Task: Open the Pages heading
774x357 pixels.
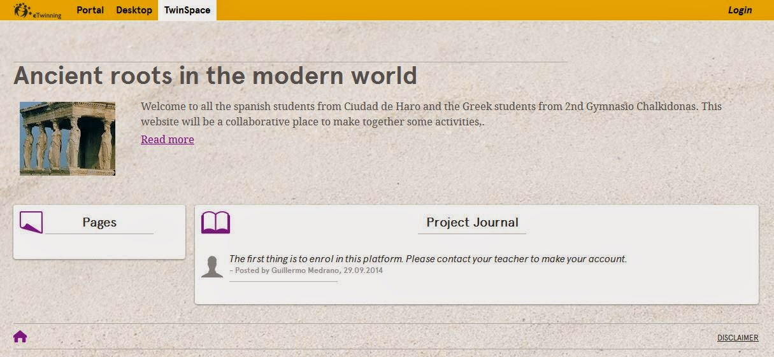Action: pyautogui.click(x=99, y=222)
